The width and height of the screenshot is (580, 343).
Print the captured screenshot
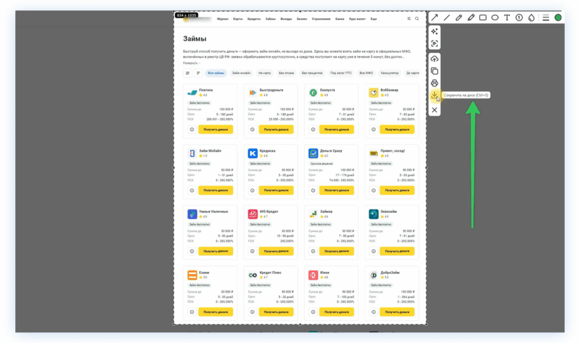point(434,83)
